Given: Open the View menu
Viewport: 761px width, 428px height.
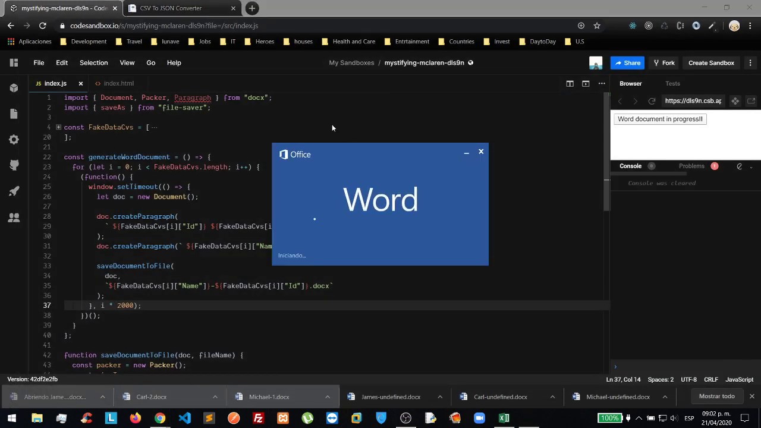Looking at the screenshot, I should (127, 62).
